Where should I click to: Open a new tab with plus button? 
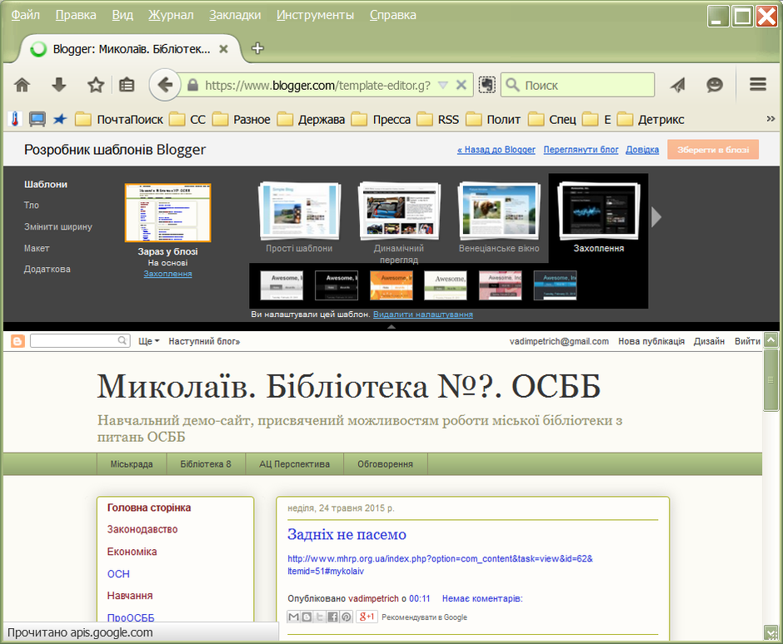click(257, 48)
